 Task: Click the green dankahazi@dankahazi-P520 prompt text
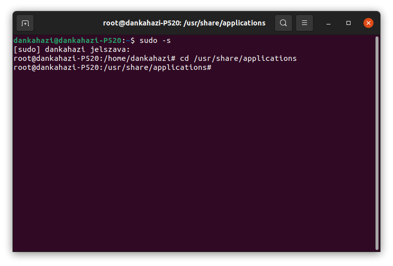click(x=67, y=40)
